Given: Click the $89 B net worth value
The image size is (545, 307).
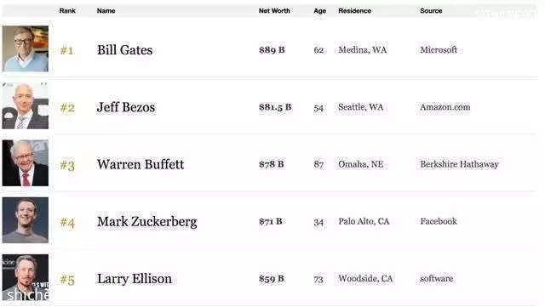Looking at the screenshot, I should 272,50.
